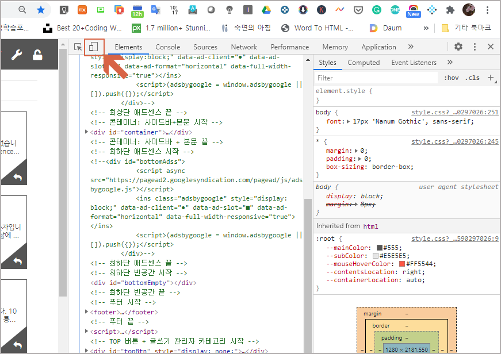The width and height of the screenshot is (501, 354).
Task: Click the lightbulb extension icon near the star
Action: tap(64, 10)
